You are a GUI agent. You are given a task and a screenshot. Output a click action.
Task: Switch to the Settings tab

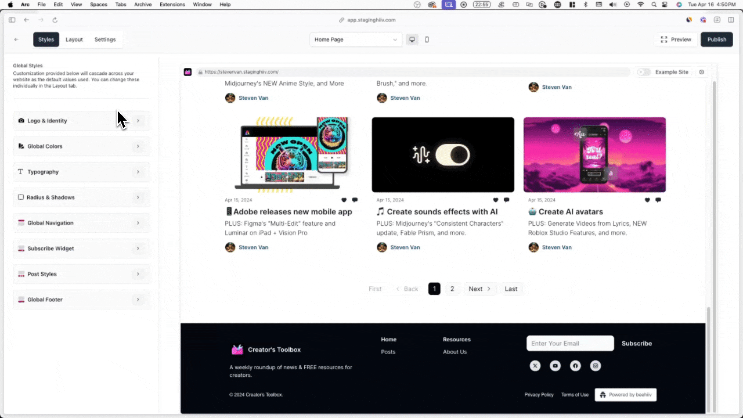click(105, 39)
